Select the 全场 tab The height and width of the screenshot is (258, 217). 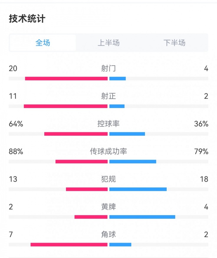point(43,43)
